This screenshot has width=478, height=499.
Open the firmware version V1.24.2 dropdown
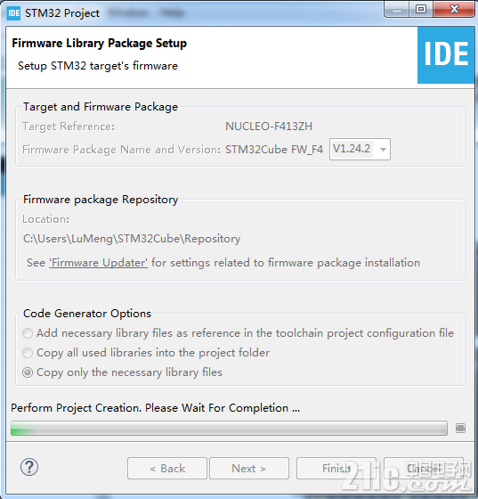pyautogui.click(x=360, y=149)
